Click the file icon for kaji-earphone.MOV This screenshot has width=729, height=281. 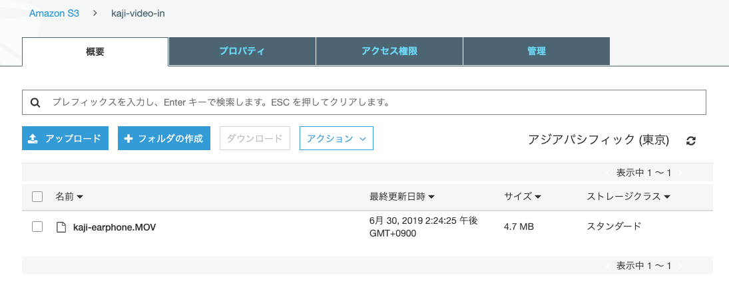(61, 227)
